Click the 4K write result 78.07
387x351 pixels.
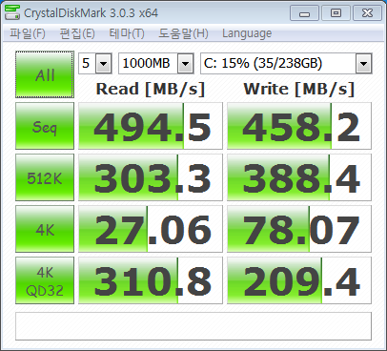click(x=299, y=229)
